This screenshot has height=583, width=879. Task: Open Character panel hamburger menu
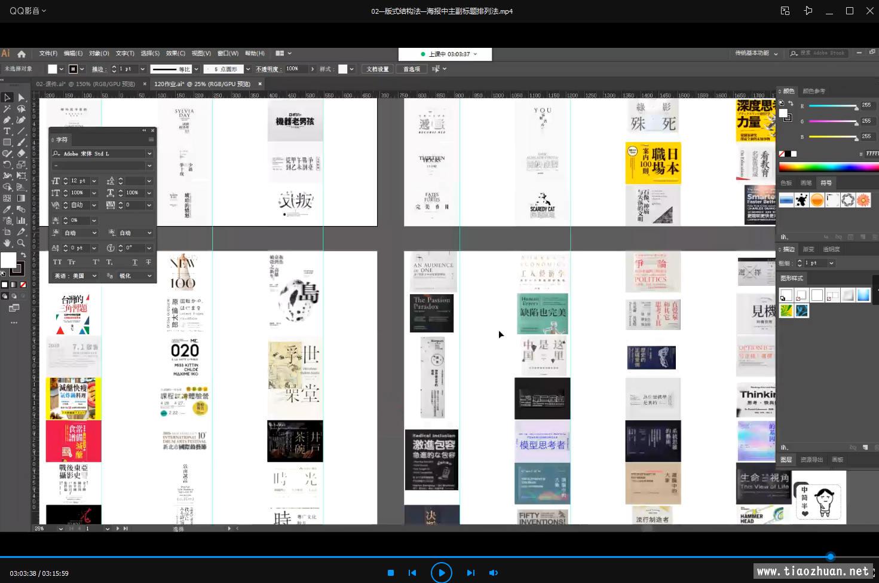click(151, 139)
